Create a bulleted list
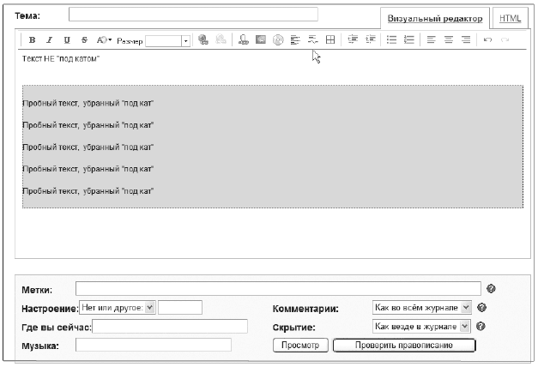This screenshot has height=367, width=538. click(391, 40)
